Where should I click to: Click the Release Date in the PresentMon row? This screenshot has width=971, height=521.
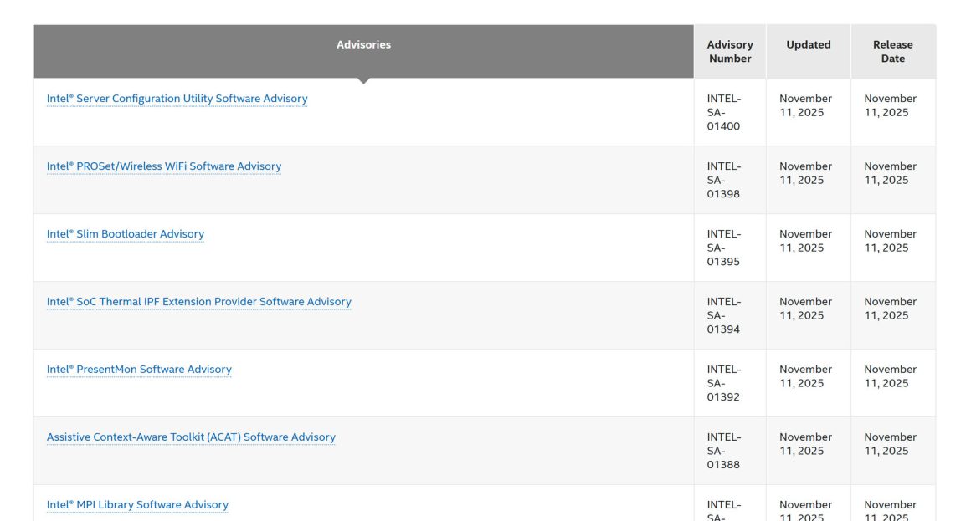[890, 376]
